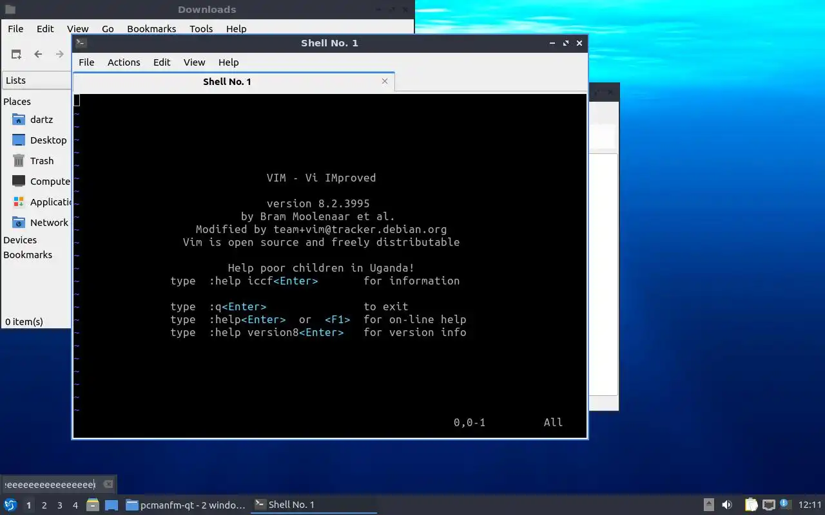825x515 pixels.
Task: Open Edit menu in terminal window
Action: click(x=162, y=62)
